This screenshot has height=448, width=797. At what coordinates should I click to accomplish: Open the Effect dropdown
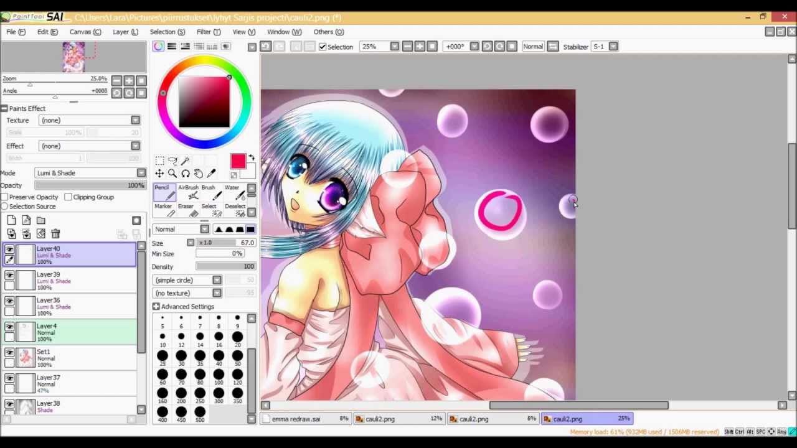click(x=90, y=146)
